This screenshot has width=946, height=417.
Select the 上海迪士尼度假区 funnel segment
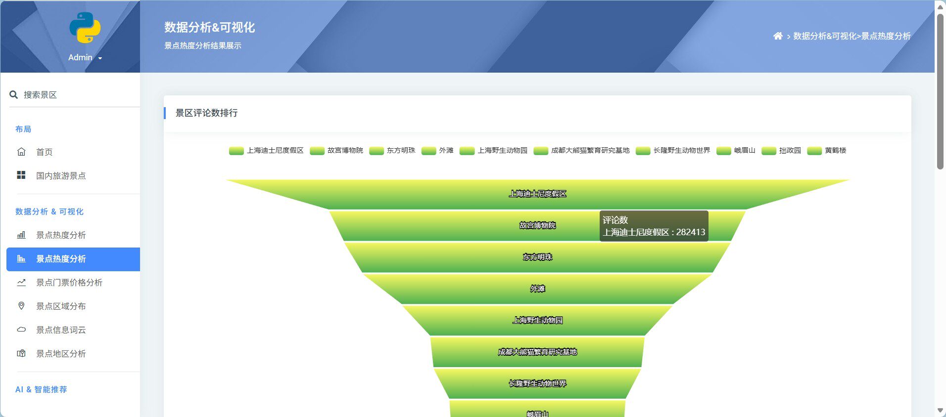click(538, 194)
